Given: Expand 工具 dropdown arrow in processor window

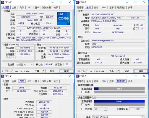Looking at the screenshot, I should 44,71.
